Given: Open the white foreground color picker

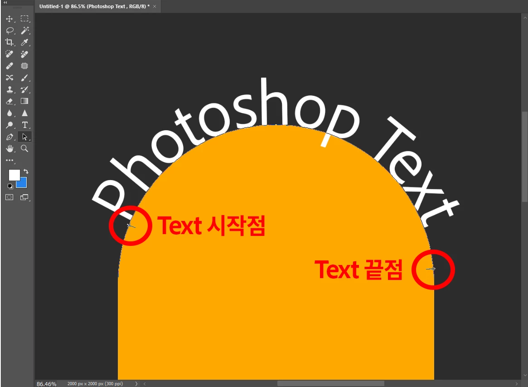Looking at the screenshot, I should (x=14, y=174).
